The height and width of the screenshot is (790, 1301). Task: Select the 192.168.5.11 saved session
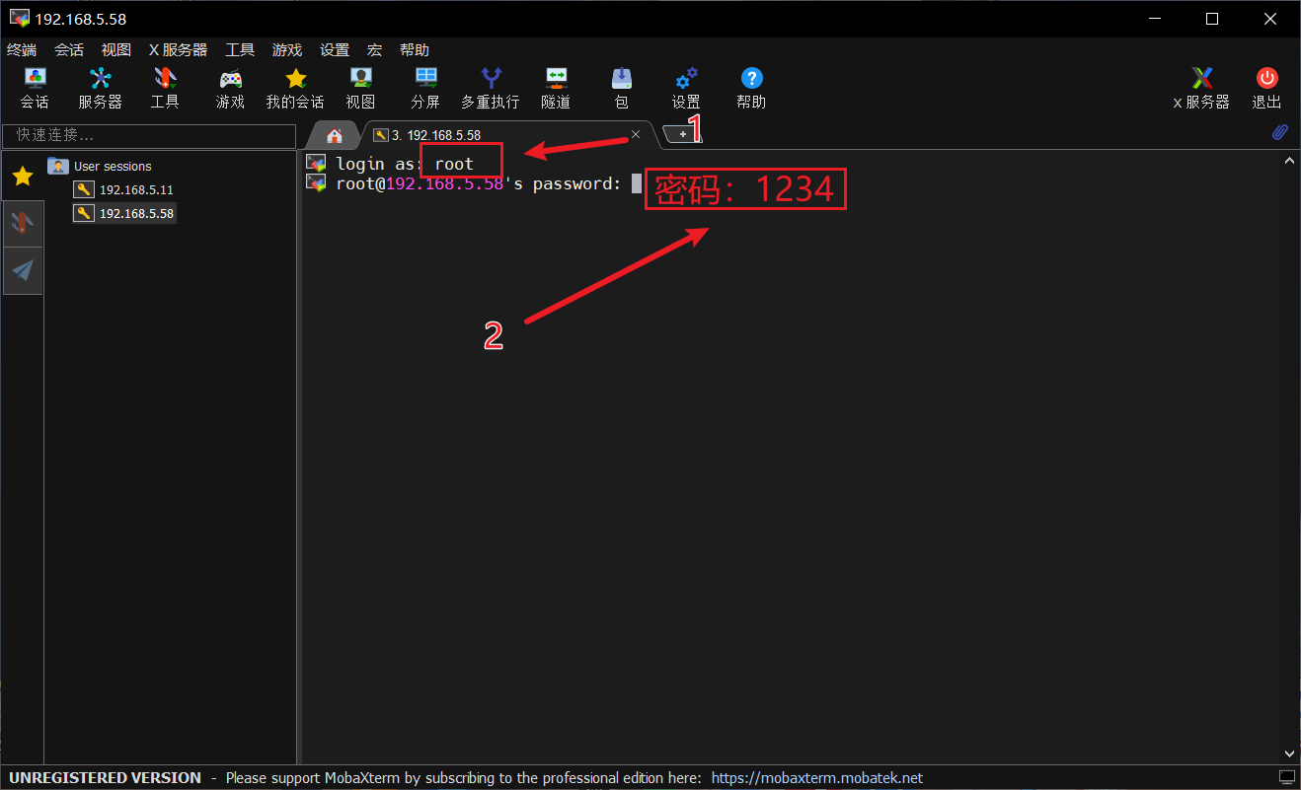tap(124, 189)
